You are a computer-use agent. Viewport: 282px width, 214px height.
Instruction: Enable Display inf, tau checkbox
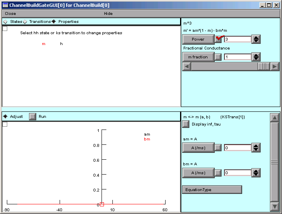pos(186,124)
